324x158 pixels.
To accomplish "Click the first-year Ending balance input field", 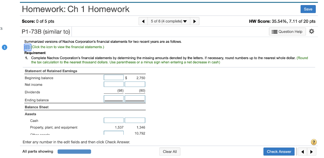I will coord(114,99).
